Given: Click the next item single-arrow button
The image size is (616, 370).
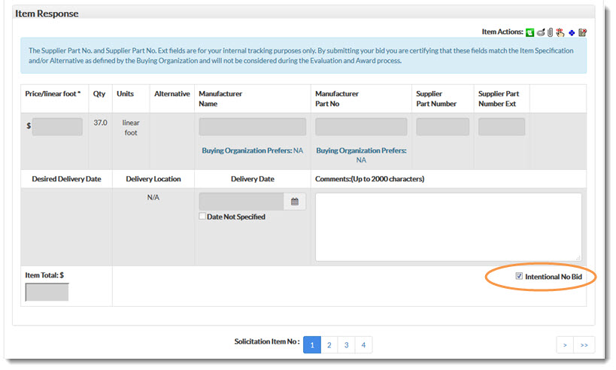Looking at the screenshot, I should [x=565, y=345].
